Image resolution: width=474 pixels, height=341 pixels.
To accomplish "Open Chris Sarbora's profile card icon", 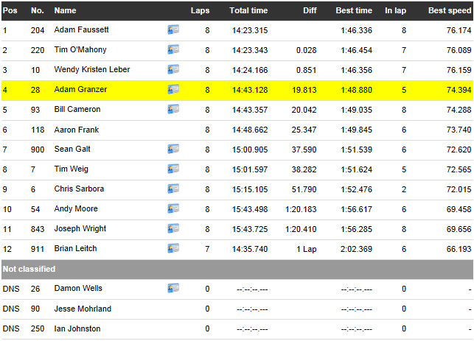I will pos(173,189).
